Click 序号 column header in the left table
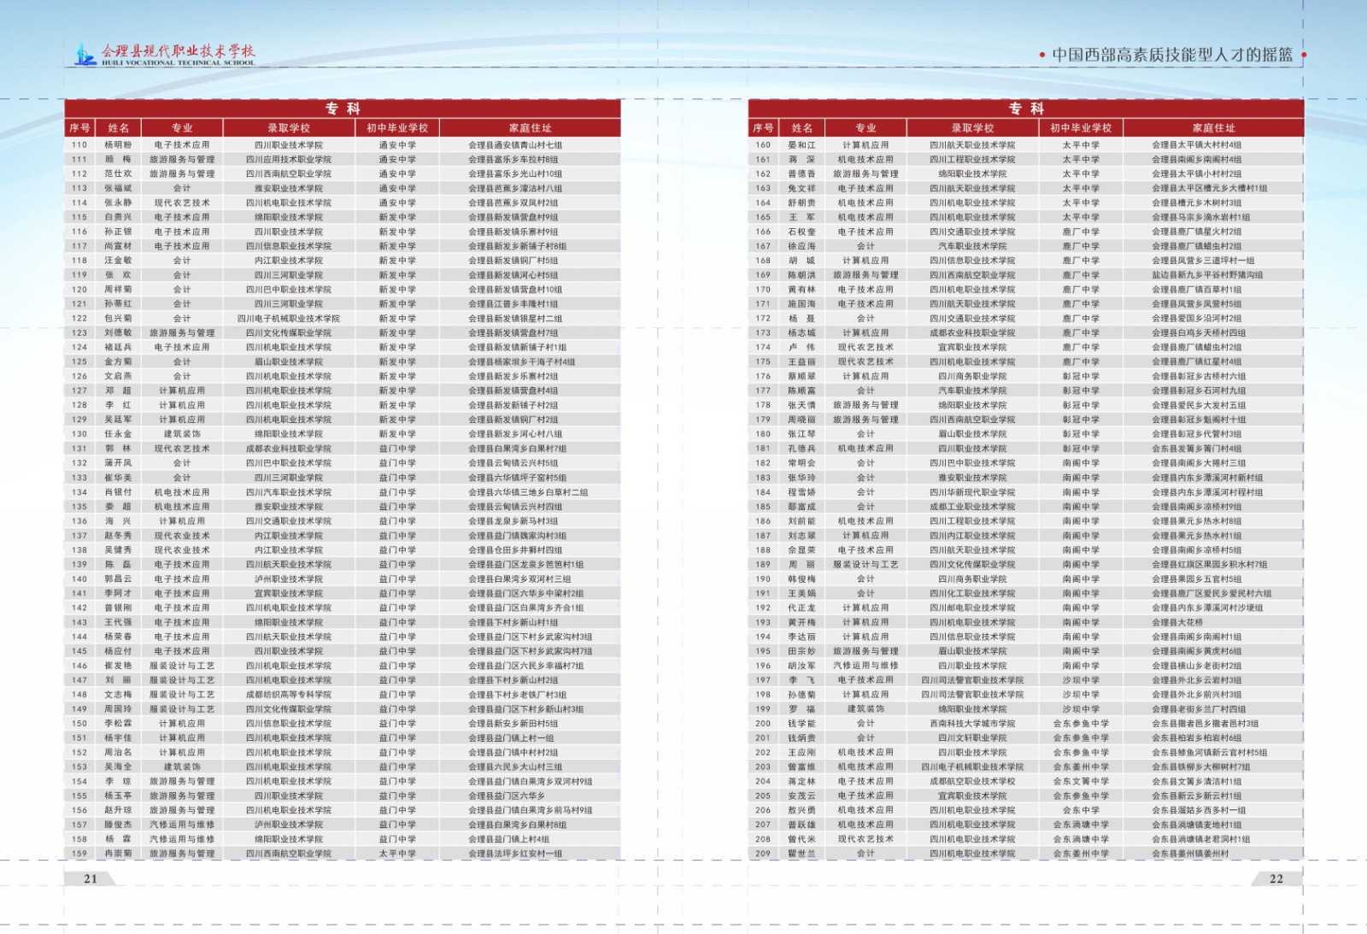1367x934 pixels. (79, 128)
